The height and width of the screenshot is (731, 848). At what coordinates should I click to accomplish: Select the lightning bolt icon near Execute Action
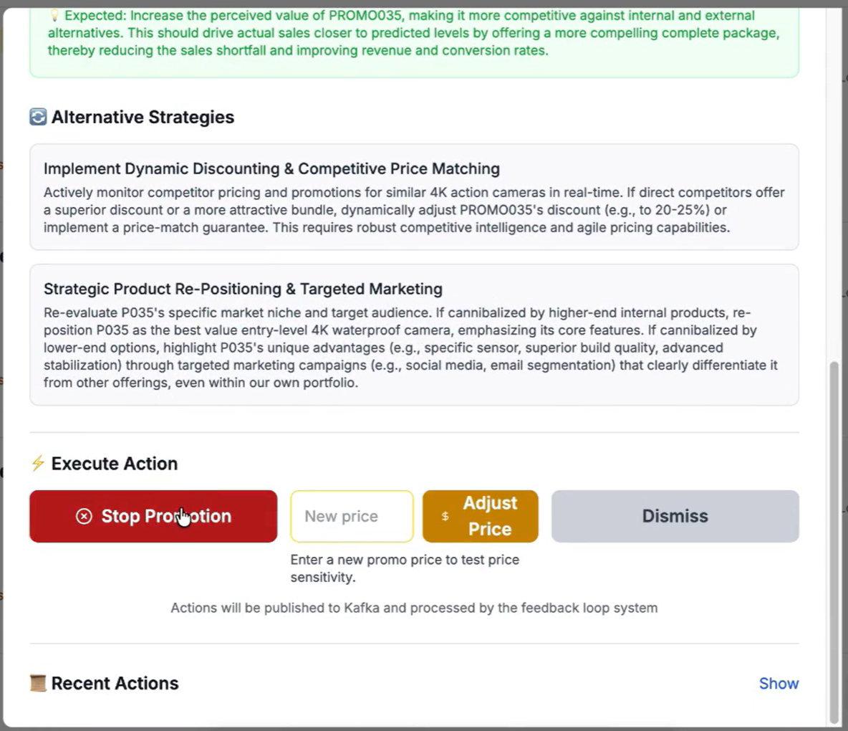coord(38,463)
